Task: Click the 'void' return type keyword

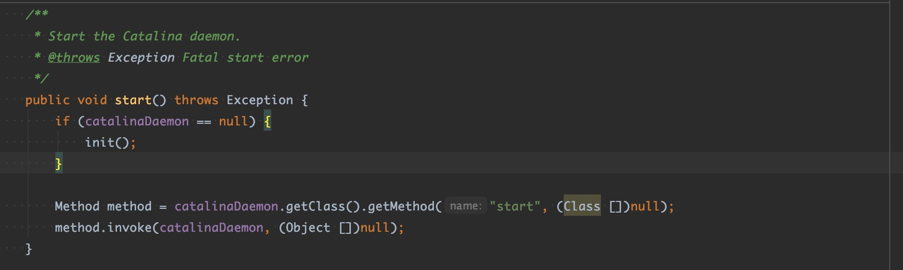Action: [92, 100]
